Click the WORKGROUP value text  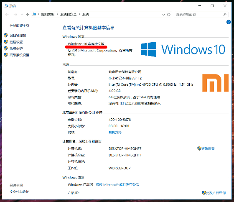120,168
